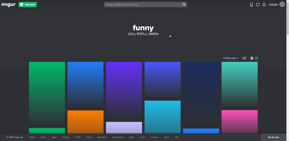Click the Get the App button
The width and height of the screenshot is (289, 141).
pyautogui.click(x=273, y=137)
